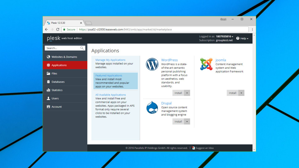Click the Secure padlock icon
Screen dimensions: 299x168
(x=64, y=29)
